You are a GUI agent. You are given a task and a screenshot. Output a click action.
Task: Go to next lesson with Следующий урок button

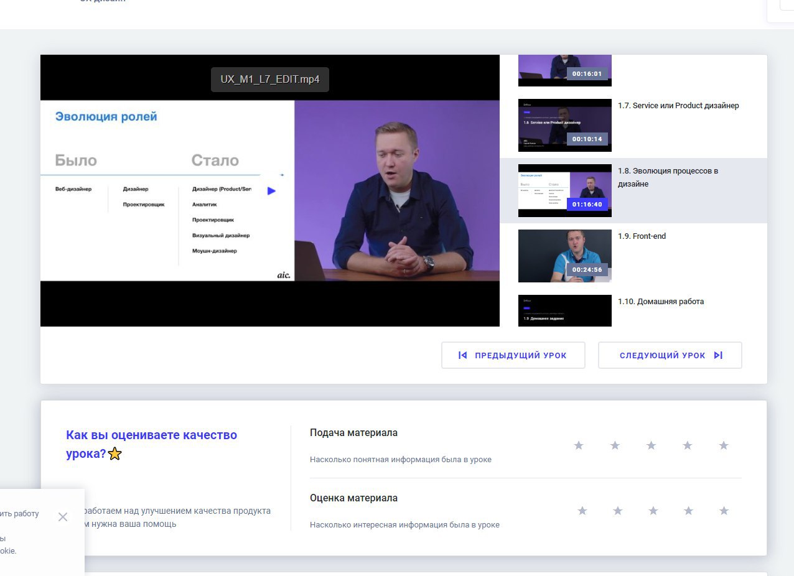coord(670,355)
